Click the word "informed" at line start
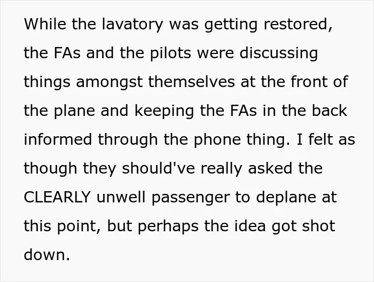 [x=58, y=139]
